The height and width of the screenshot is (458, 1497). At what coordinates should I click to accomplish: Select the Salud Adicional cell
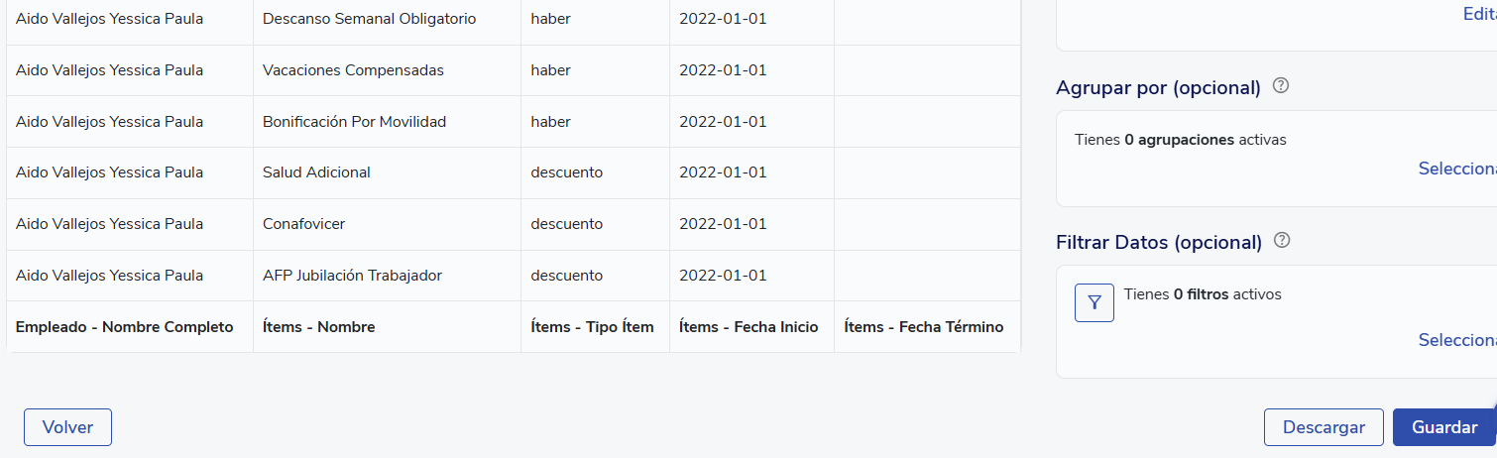[316, 172]
